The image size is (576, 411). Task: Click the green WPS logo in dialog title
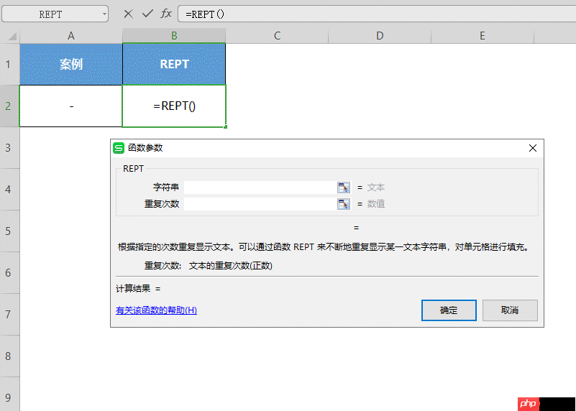point(119,148)
